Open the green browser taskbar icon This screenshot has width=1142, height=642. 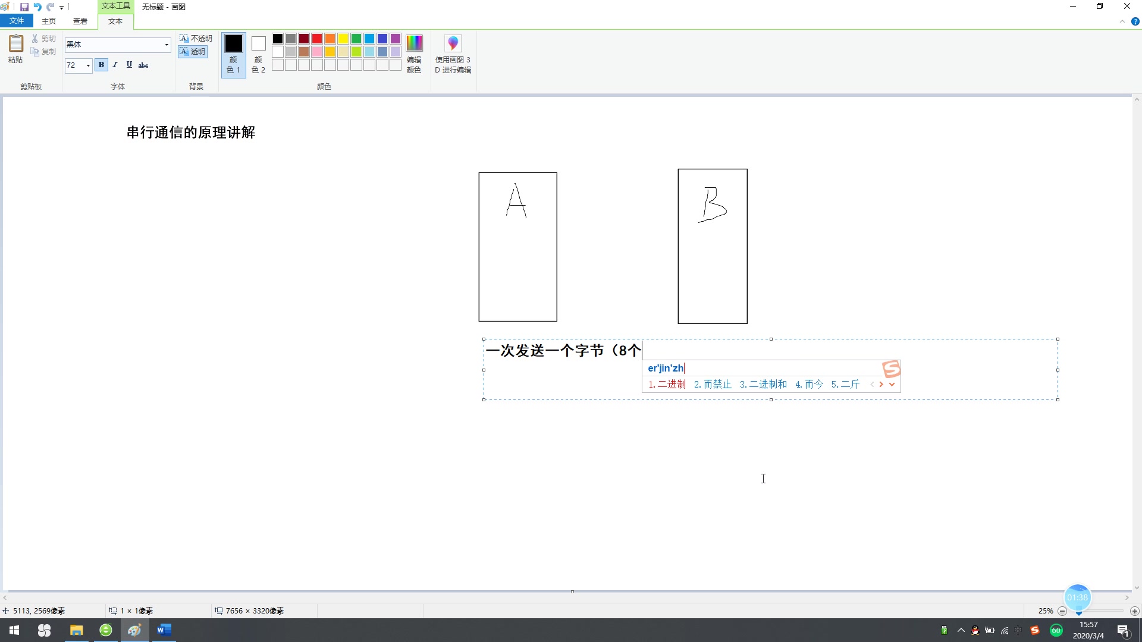click(x=106, y=630)
